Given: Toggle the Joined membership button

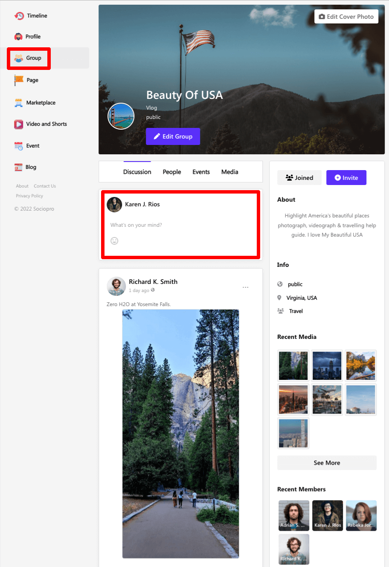Looking at the screenshot, I should click(299, 178).
